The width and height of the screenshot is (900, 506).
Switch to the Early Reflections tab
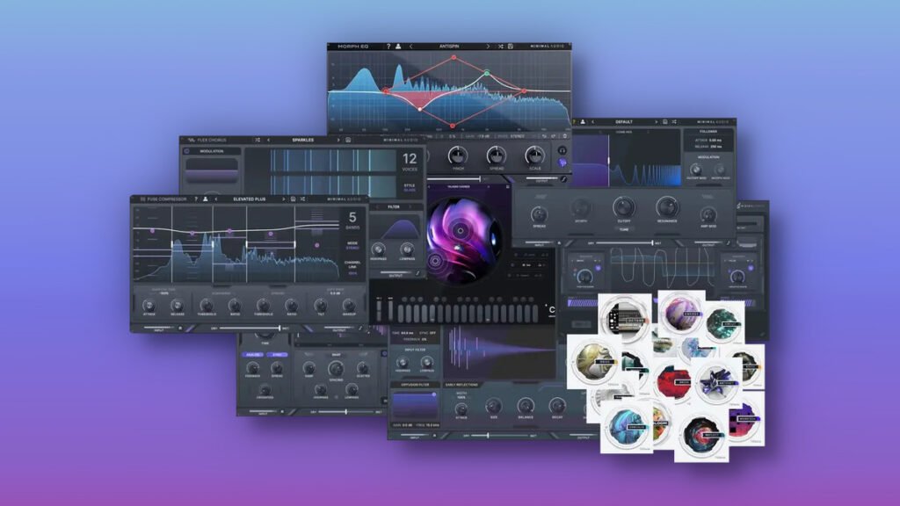pos(461,385)
